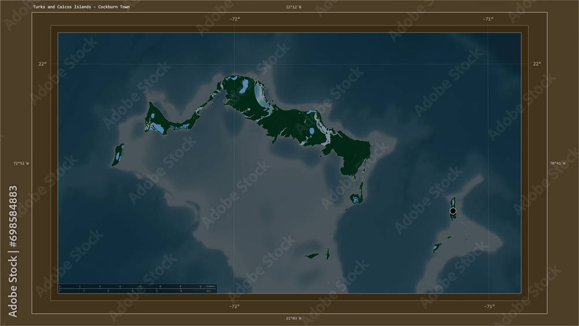Click the right 22° latitude label

click(537, 64)
